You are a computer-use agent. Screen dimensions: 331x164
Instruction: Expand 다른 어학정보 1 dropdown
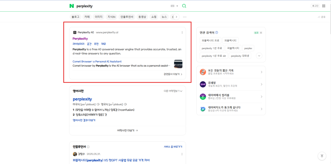click(x=173, y=91)
